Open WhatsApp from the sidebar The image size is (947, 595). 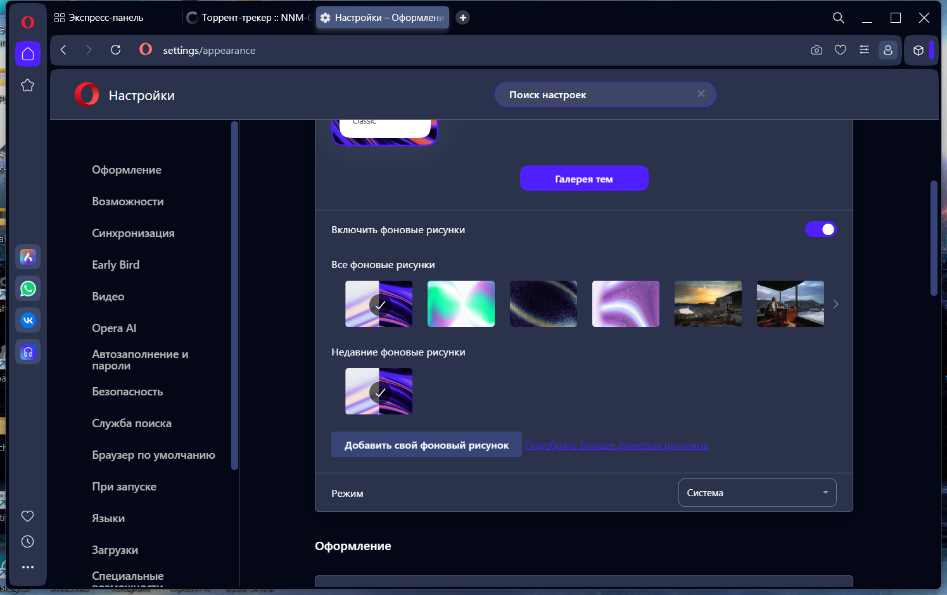(x=28, y=289)
